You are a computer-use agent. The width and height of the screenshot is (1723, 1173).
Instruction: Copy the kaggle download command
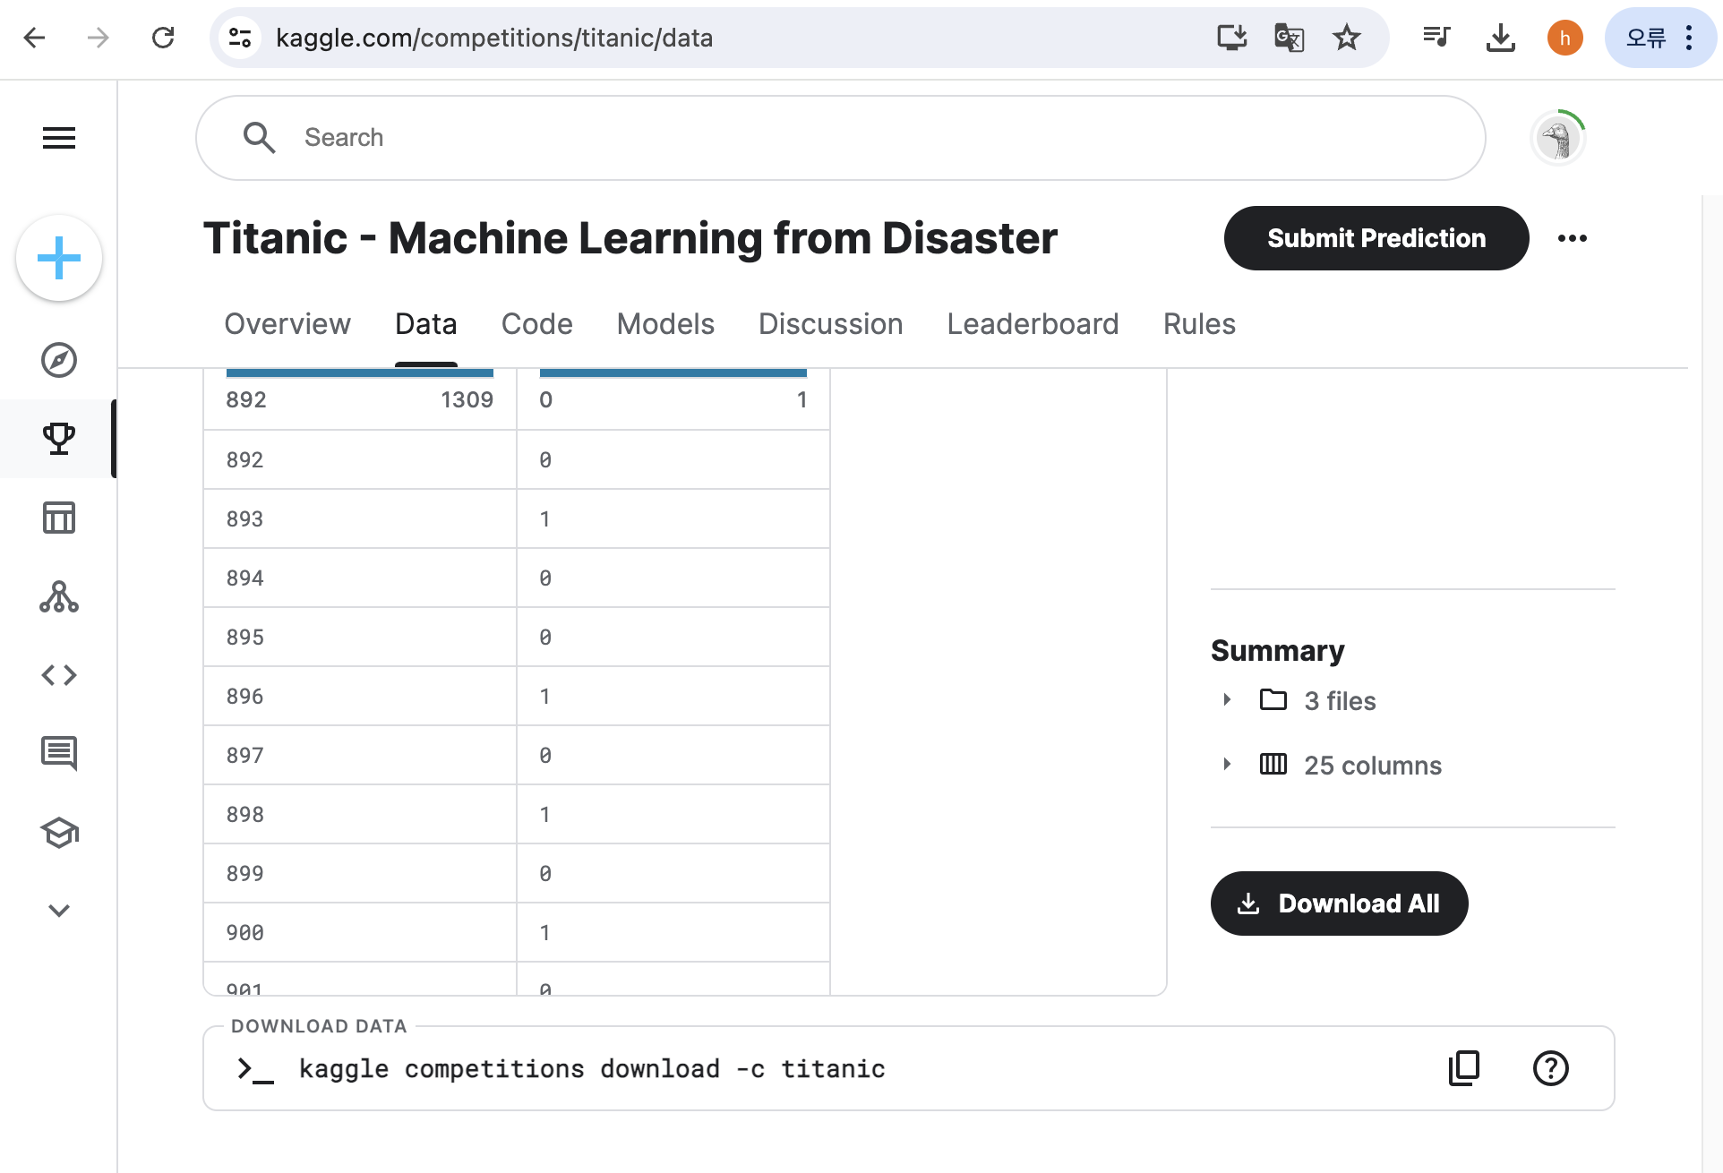coord(1464,1067)
